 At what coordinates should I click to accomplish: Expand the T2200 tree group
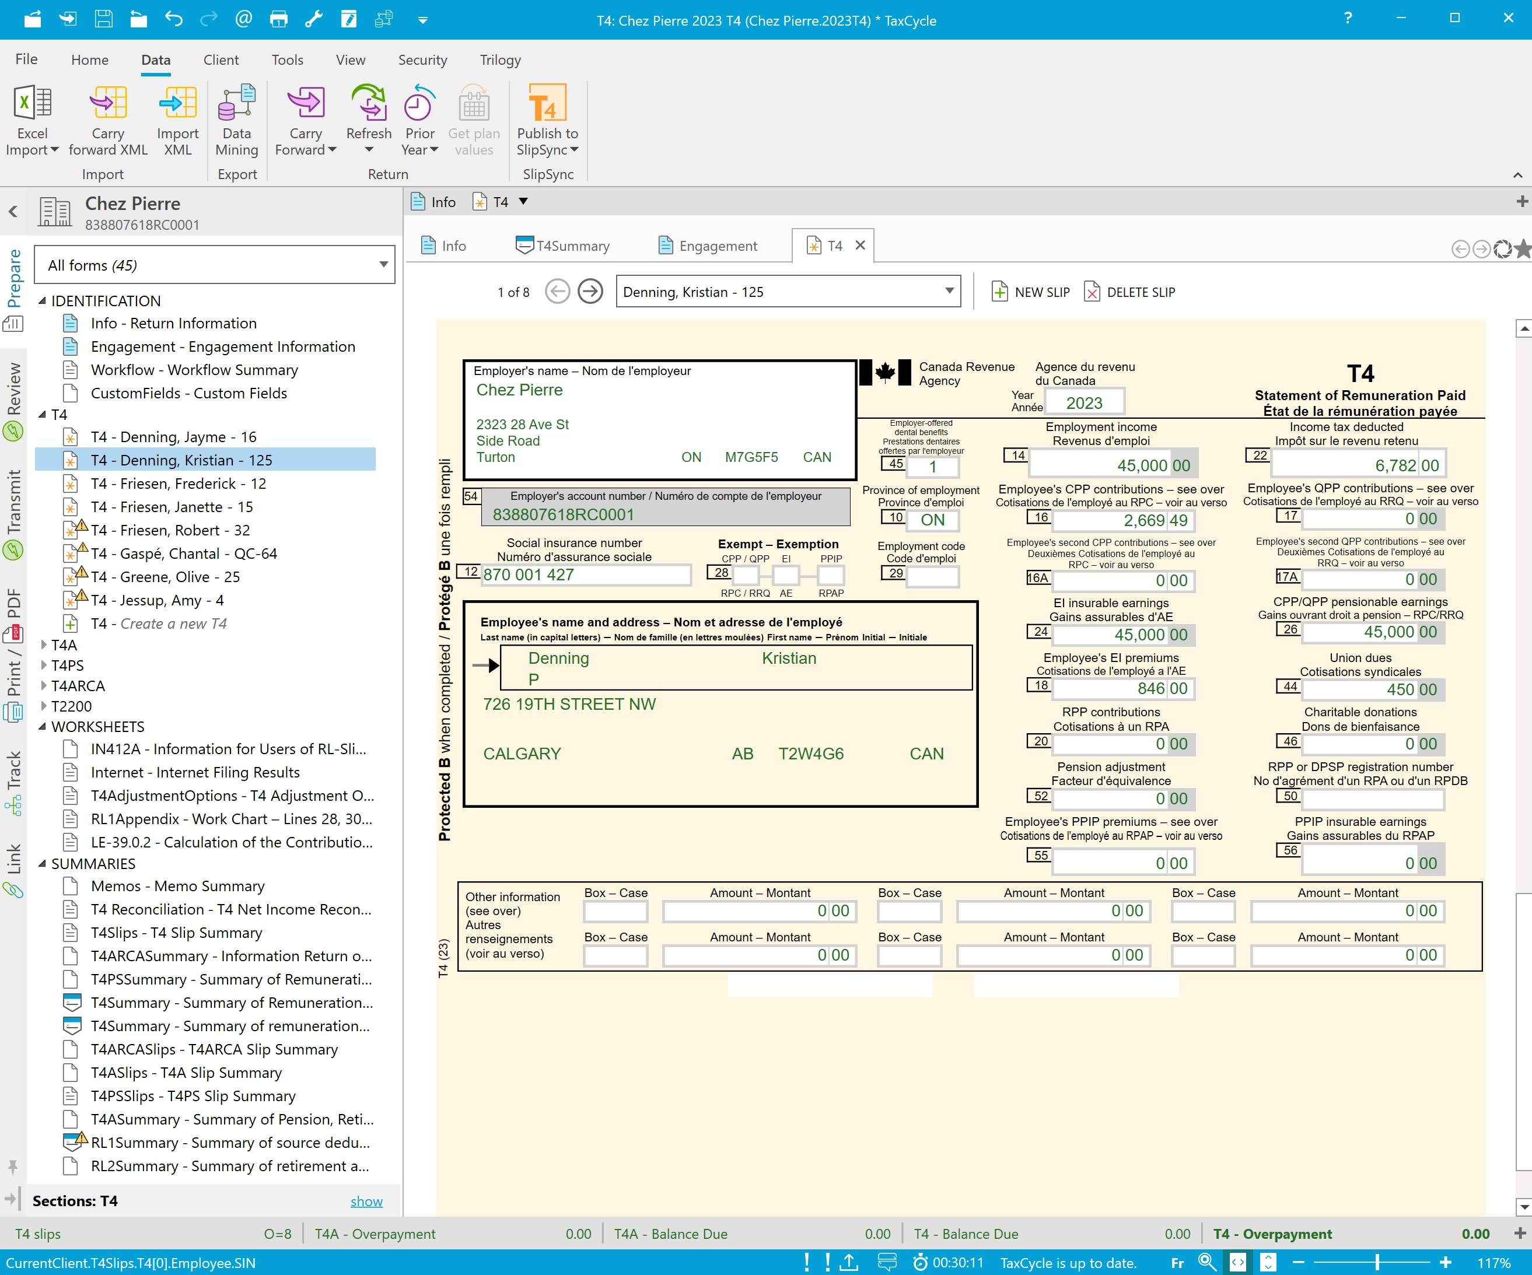44,706
